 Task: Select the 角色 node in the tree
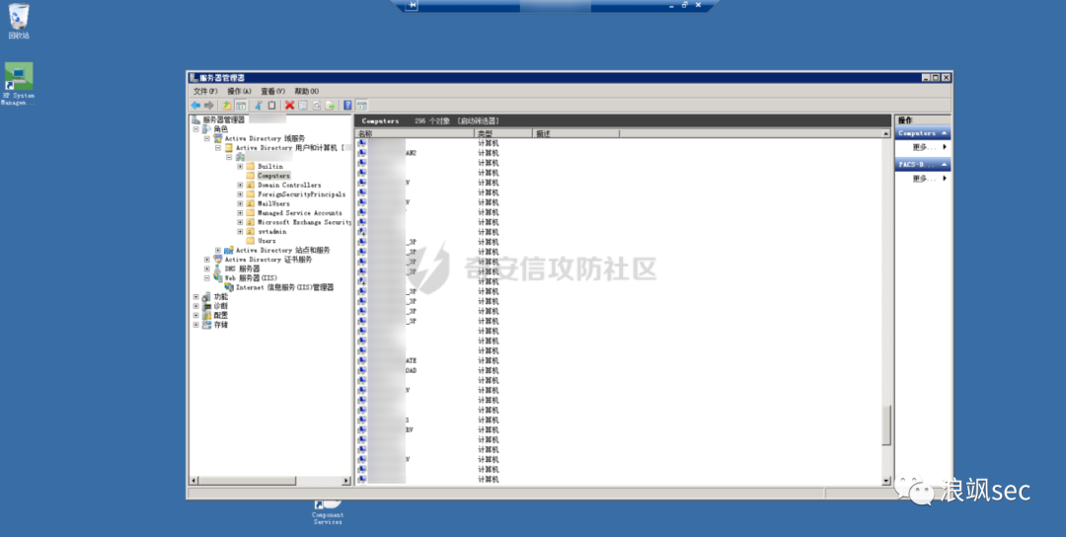[x=220, y=129]
